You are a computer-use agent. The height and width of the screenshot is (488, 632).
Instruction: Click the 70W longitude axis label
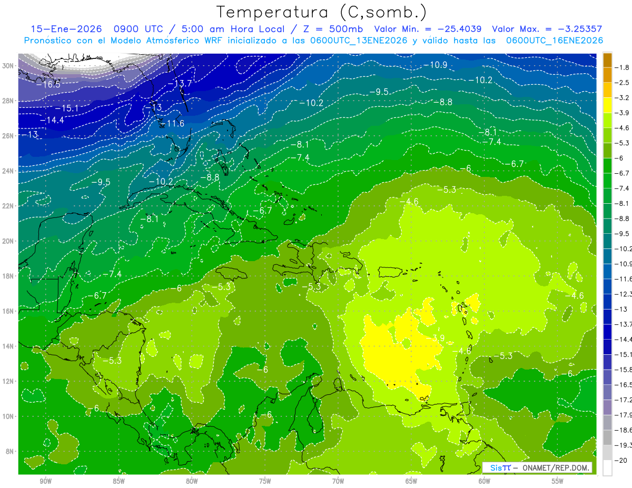(x=338, y=481)
